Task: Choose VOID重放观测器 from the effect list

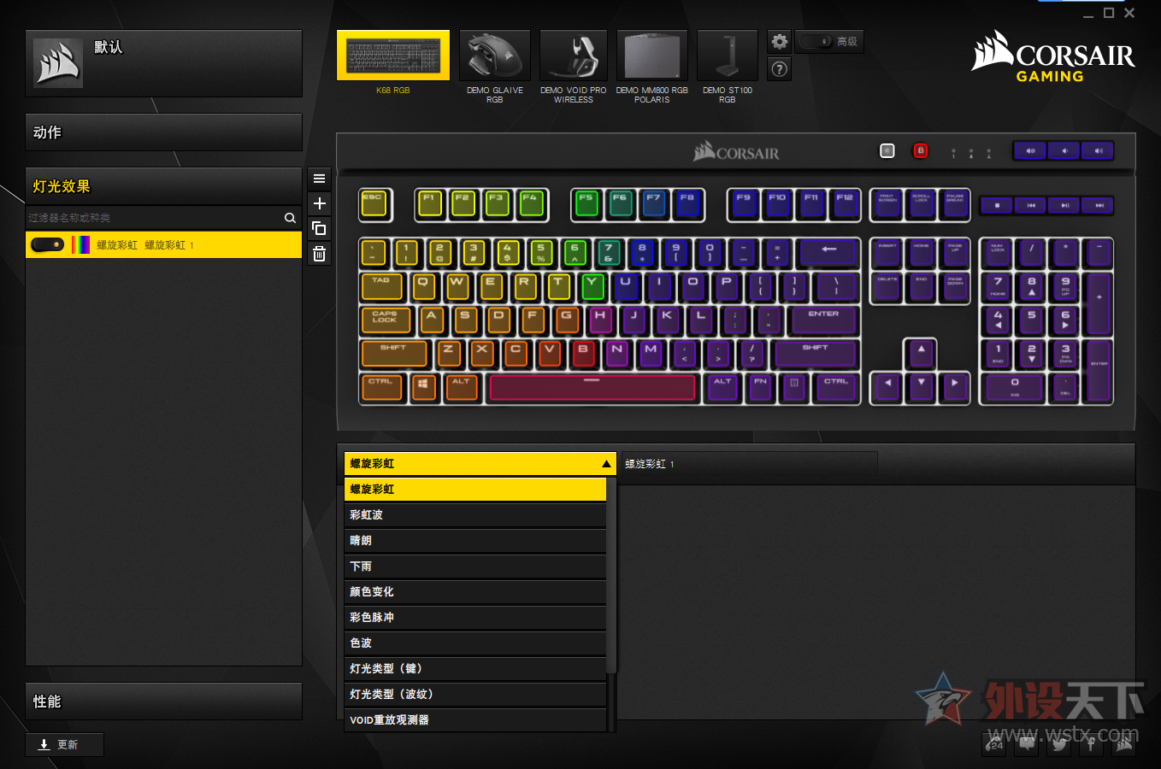Action: (475, 720)
